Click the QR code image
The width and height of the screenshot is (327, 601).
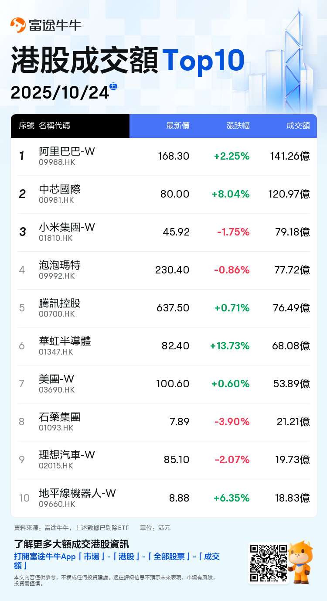pyautogui.click(x=268, y=563)
